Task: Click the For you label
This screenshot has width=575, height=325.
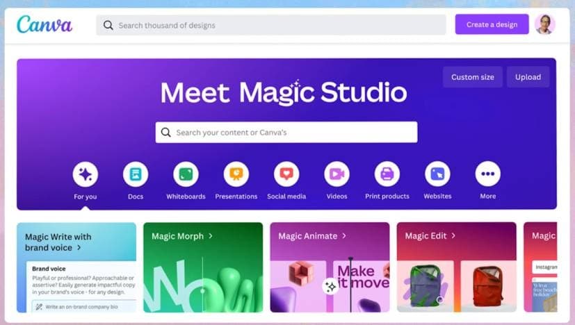Action: click(86, 197)
